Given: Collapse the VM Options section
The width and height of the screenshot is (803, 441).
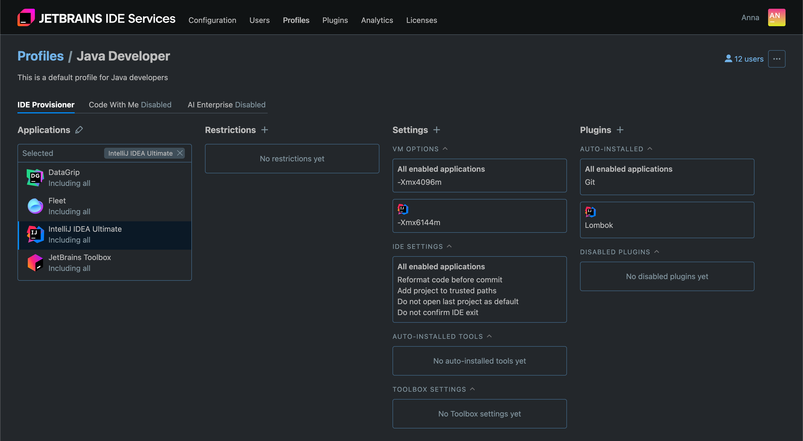Looking at the screenshot, I should pyautogui.click(x=445, y=148).
